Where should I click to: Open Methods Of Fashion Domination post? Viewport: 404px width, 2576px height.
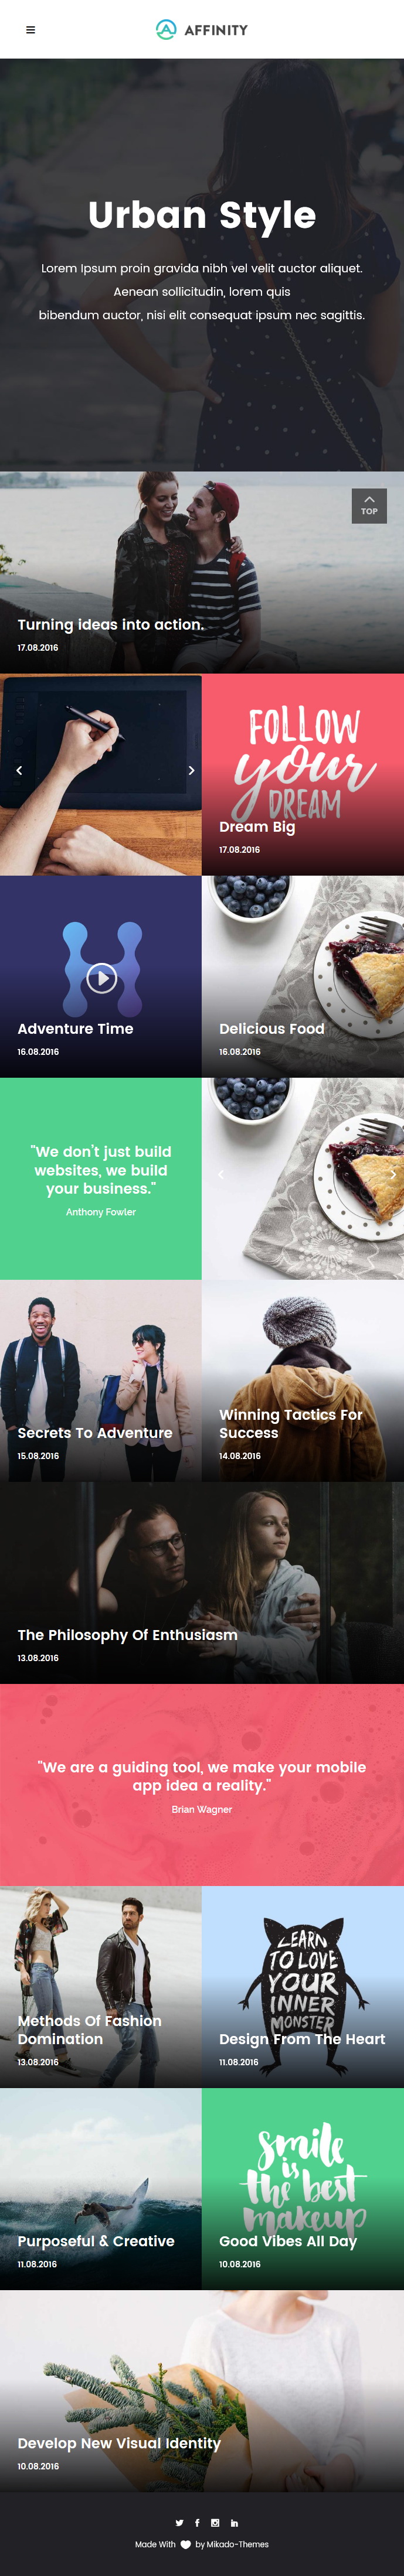pyautogui.click(x=89, y=2030)
